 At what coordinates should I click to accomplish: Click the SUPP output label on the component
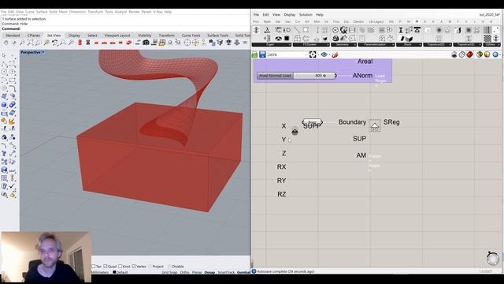(x=312, y=126)
